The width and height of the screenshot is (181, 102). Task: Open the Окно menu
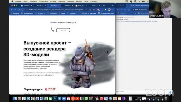coord(86,1)
